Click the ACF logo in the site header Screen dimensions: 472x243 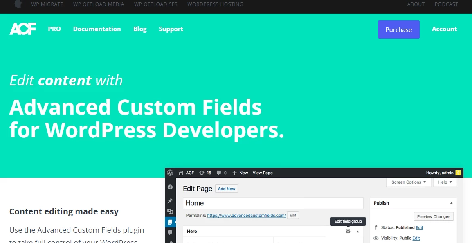[23, 29]
